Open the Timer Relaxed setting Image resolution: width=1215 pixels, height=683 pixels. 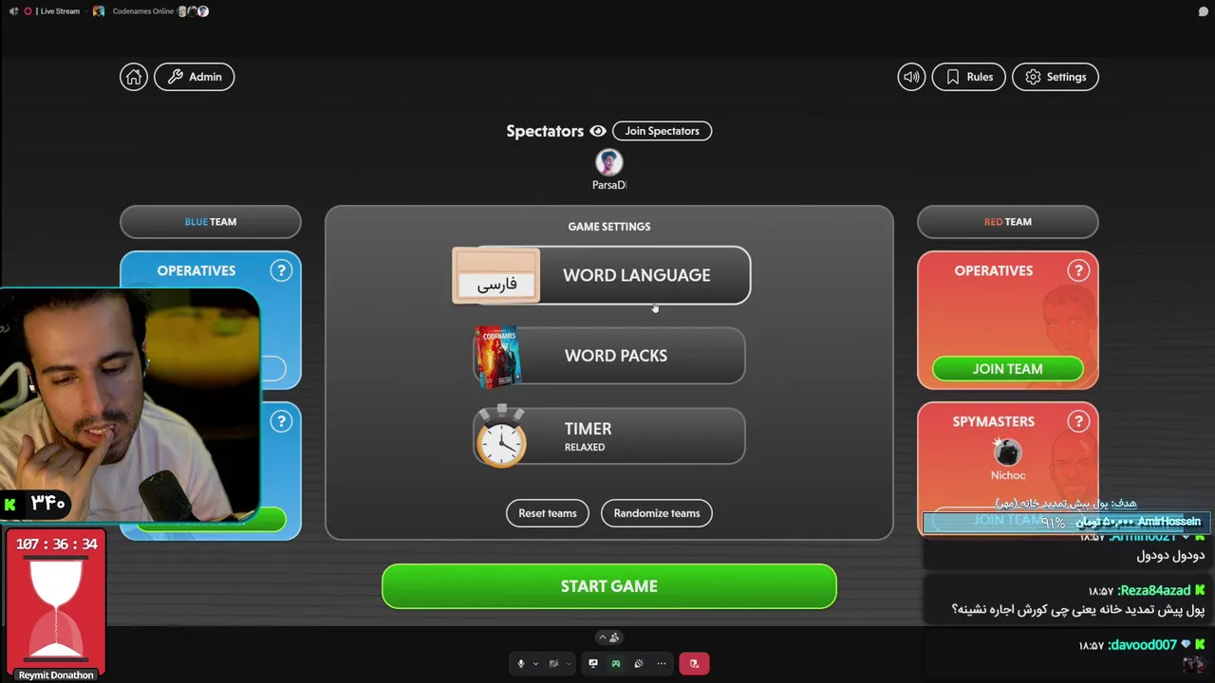[609, 436]
